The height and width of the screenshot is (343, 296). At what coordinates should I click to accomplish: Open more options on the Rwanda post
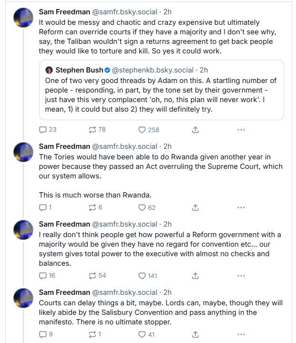241,208
